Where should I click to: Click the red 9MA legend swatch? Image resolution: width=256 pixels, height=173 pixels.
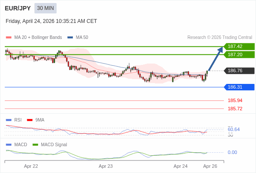pos(30,120)
